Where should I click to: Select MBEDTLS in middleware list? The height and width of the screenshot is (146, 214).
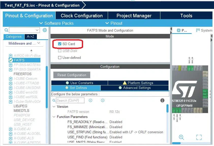(x=21, y=111)
